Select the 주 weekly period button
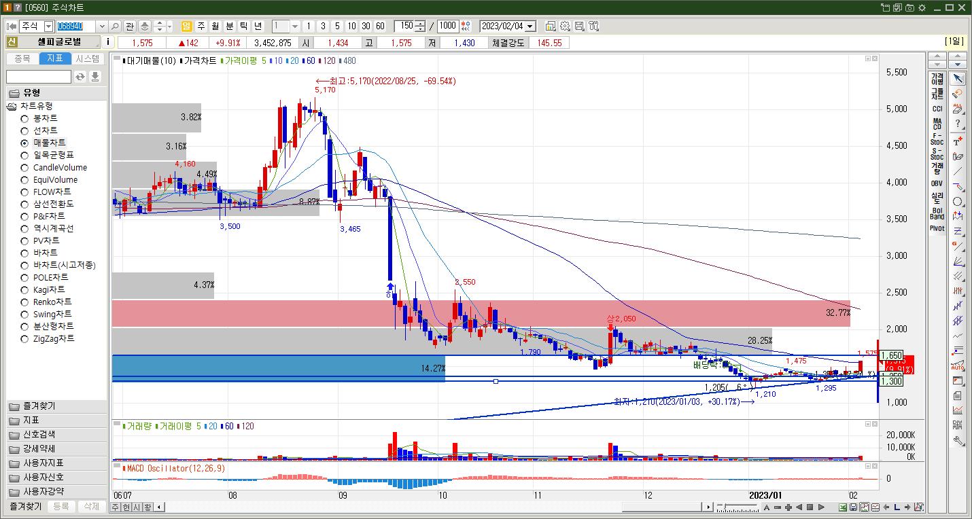Screen dimensions: 972x519 (x=201, y=26)
